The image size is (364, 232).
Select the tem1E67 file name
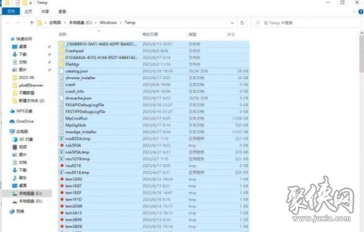pyautogui.click(x=74, y=186)
